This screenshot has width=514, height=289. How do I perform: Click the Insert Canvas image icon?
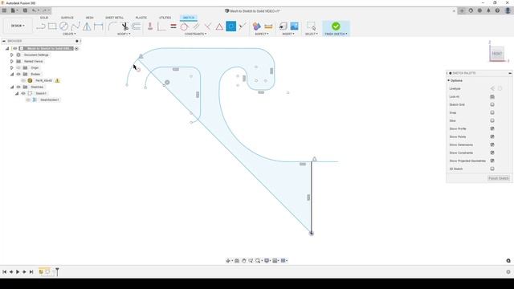pyautogui.click(x=295, y=26)
